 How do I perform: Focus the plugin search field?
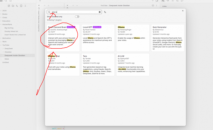[x=74, y=12]
